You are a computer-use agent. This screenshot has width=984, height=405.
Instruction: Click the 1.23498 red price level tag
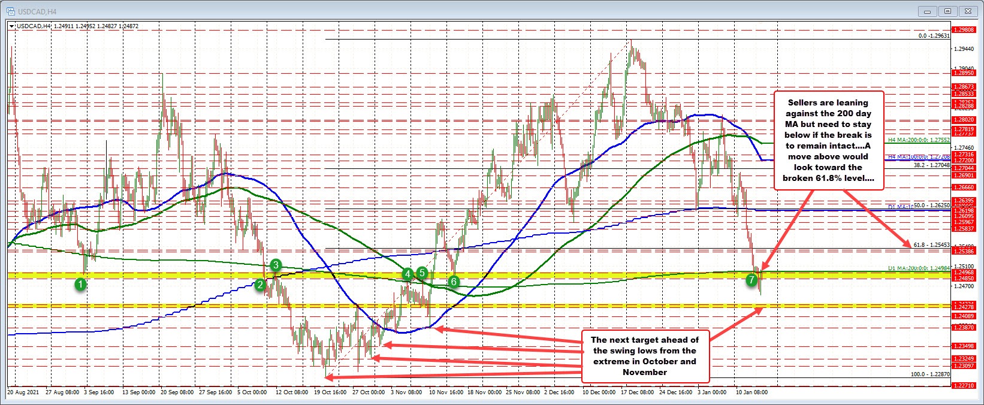pyautogui.click(x=965, y=346)
